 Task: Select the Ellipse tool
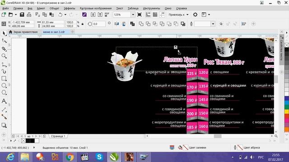tap(4, 85)
